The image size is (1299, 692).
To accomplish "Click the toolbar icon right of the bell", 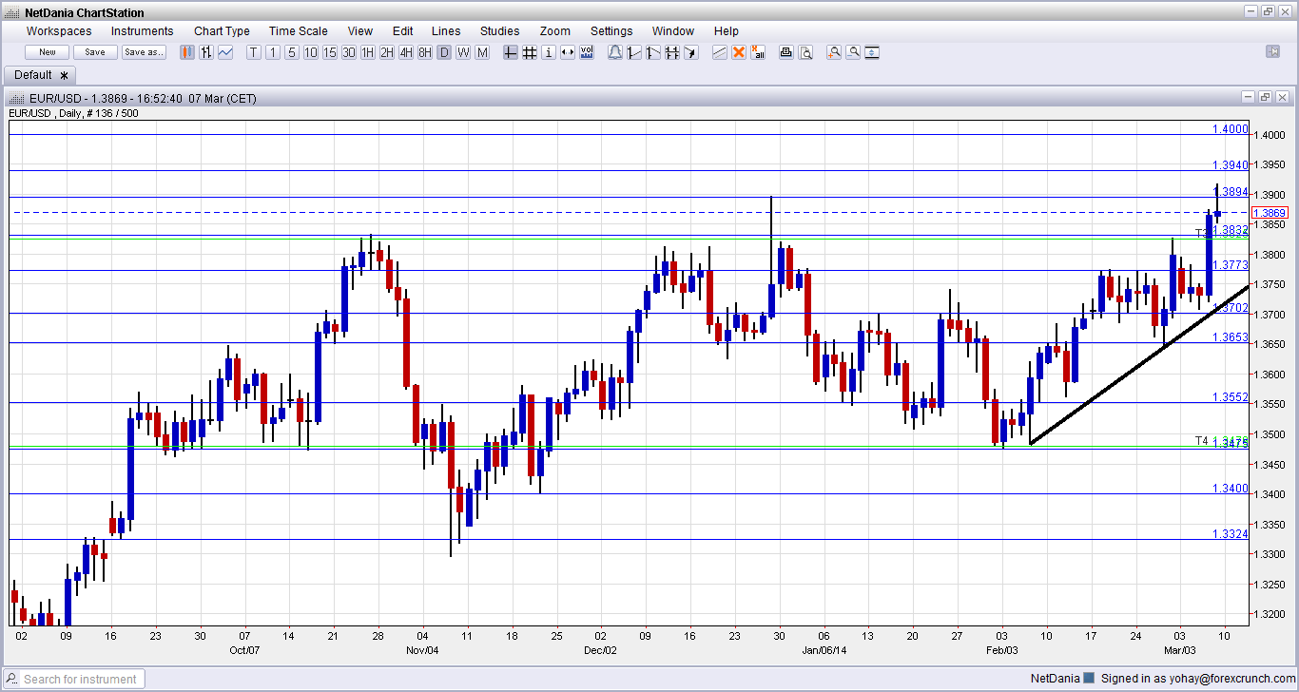I will click(634, 52).
